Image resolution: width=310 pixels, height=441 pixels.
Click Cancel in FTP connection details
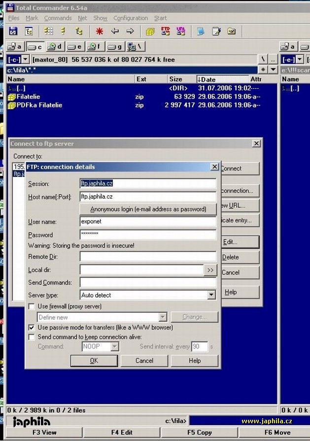coord(144,361)
